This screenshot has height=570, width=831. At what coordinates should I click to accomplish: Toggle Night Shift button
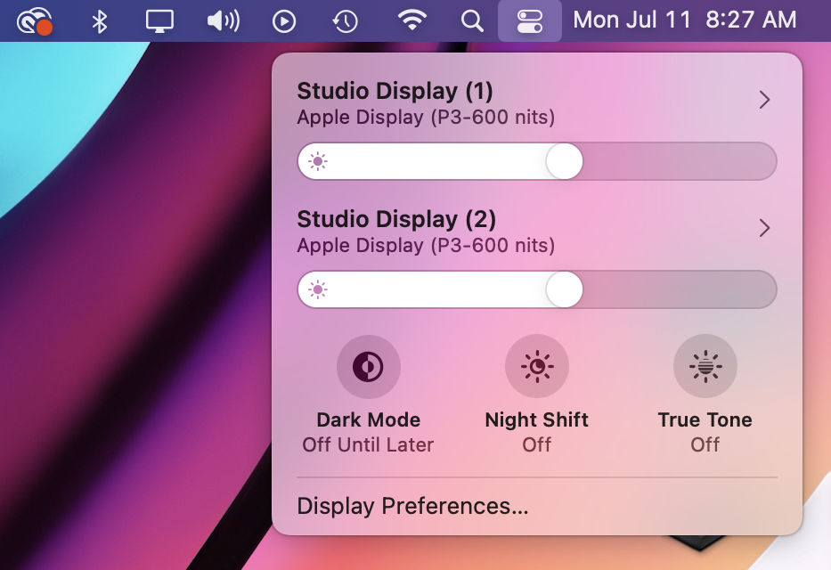click(537, 366)
